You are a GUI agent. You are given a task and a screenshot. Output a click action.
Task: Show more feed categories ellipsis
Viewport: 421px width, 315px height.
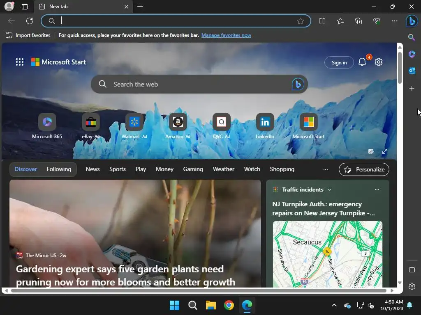coord(326,169)
